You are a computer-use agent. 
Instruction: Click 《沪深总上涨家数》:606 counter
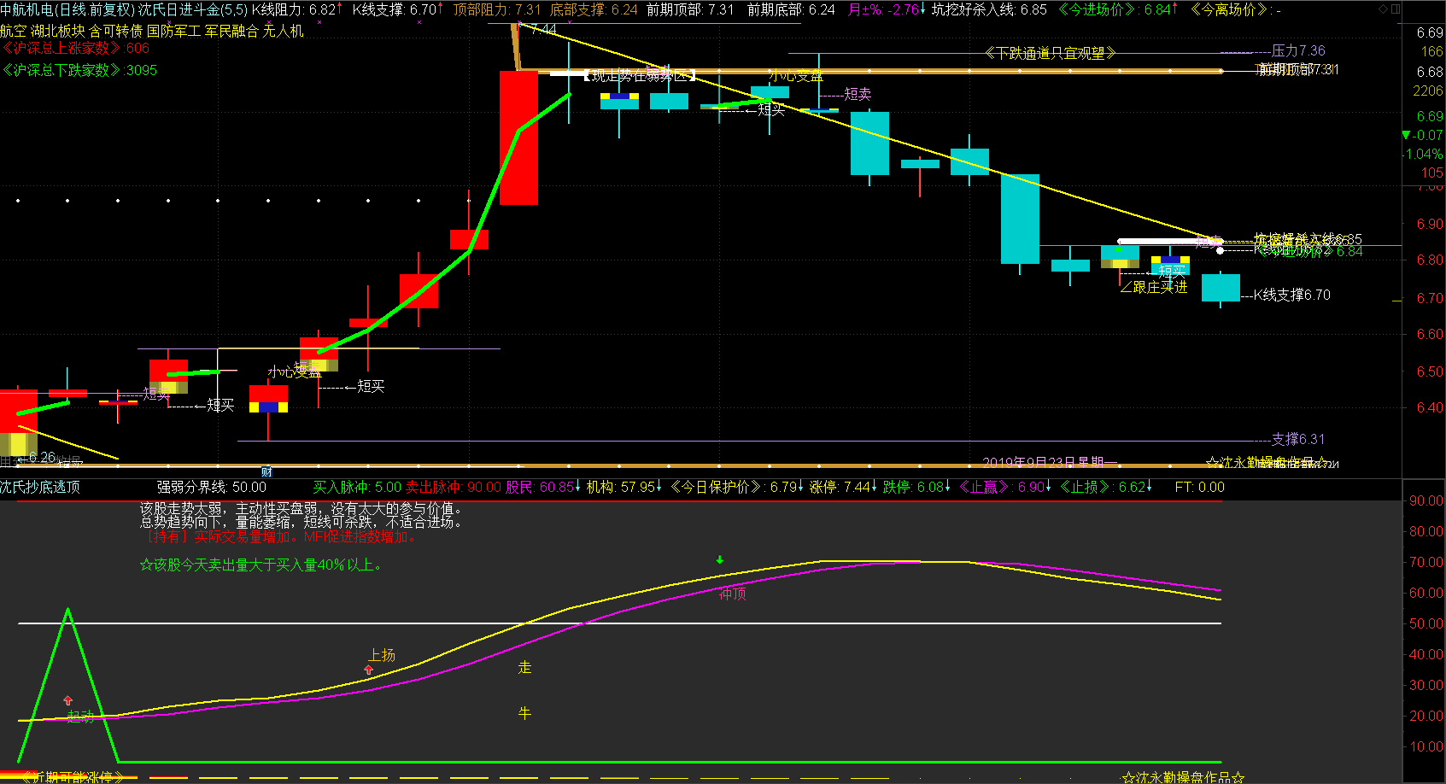(75, 49)
